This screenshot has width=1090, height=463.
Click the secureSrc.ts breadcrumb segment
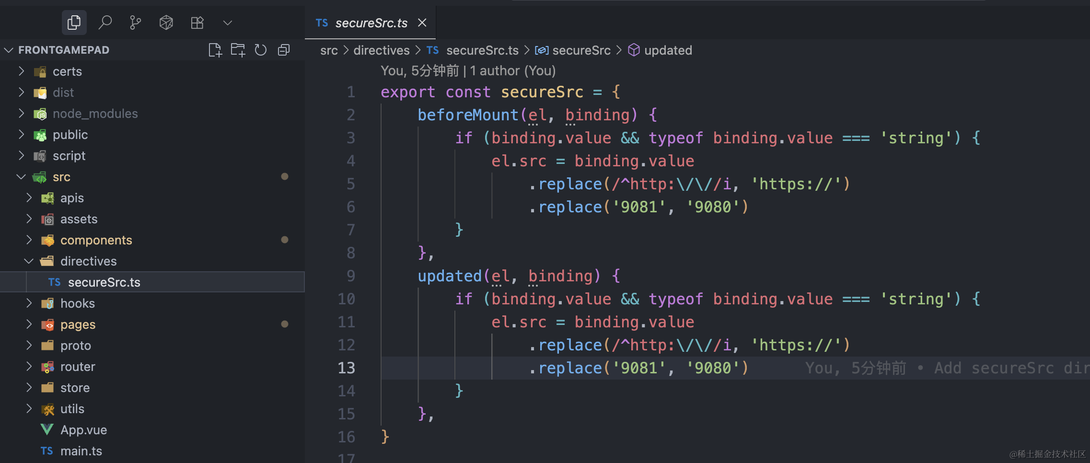(x=482, y=50)
